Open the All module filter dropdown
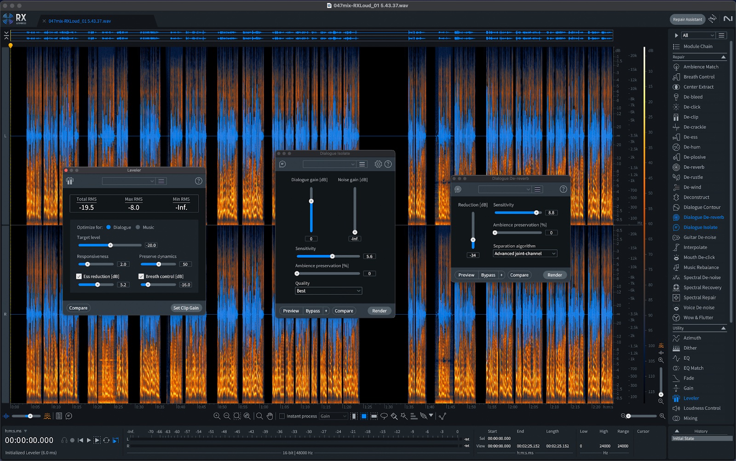 click(x=698, y=35)
